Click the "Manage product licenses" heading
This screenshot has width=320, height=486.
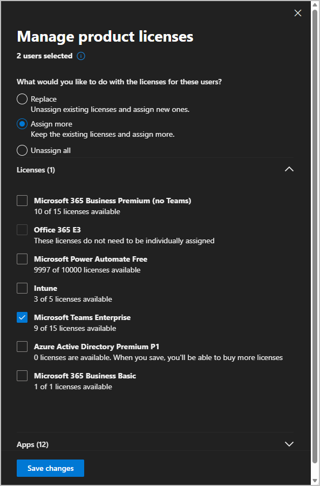pyautogui.click(x=105, y=36)
